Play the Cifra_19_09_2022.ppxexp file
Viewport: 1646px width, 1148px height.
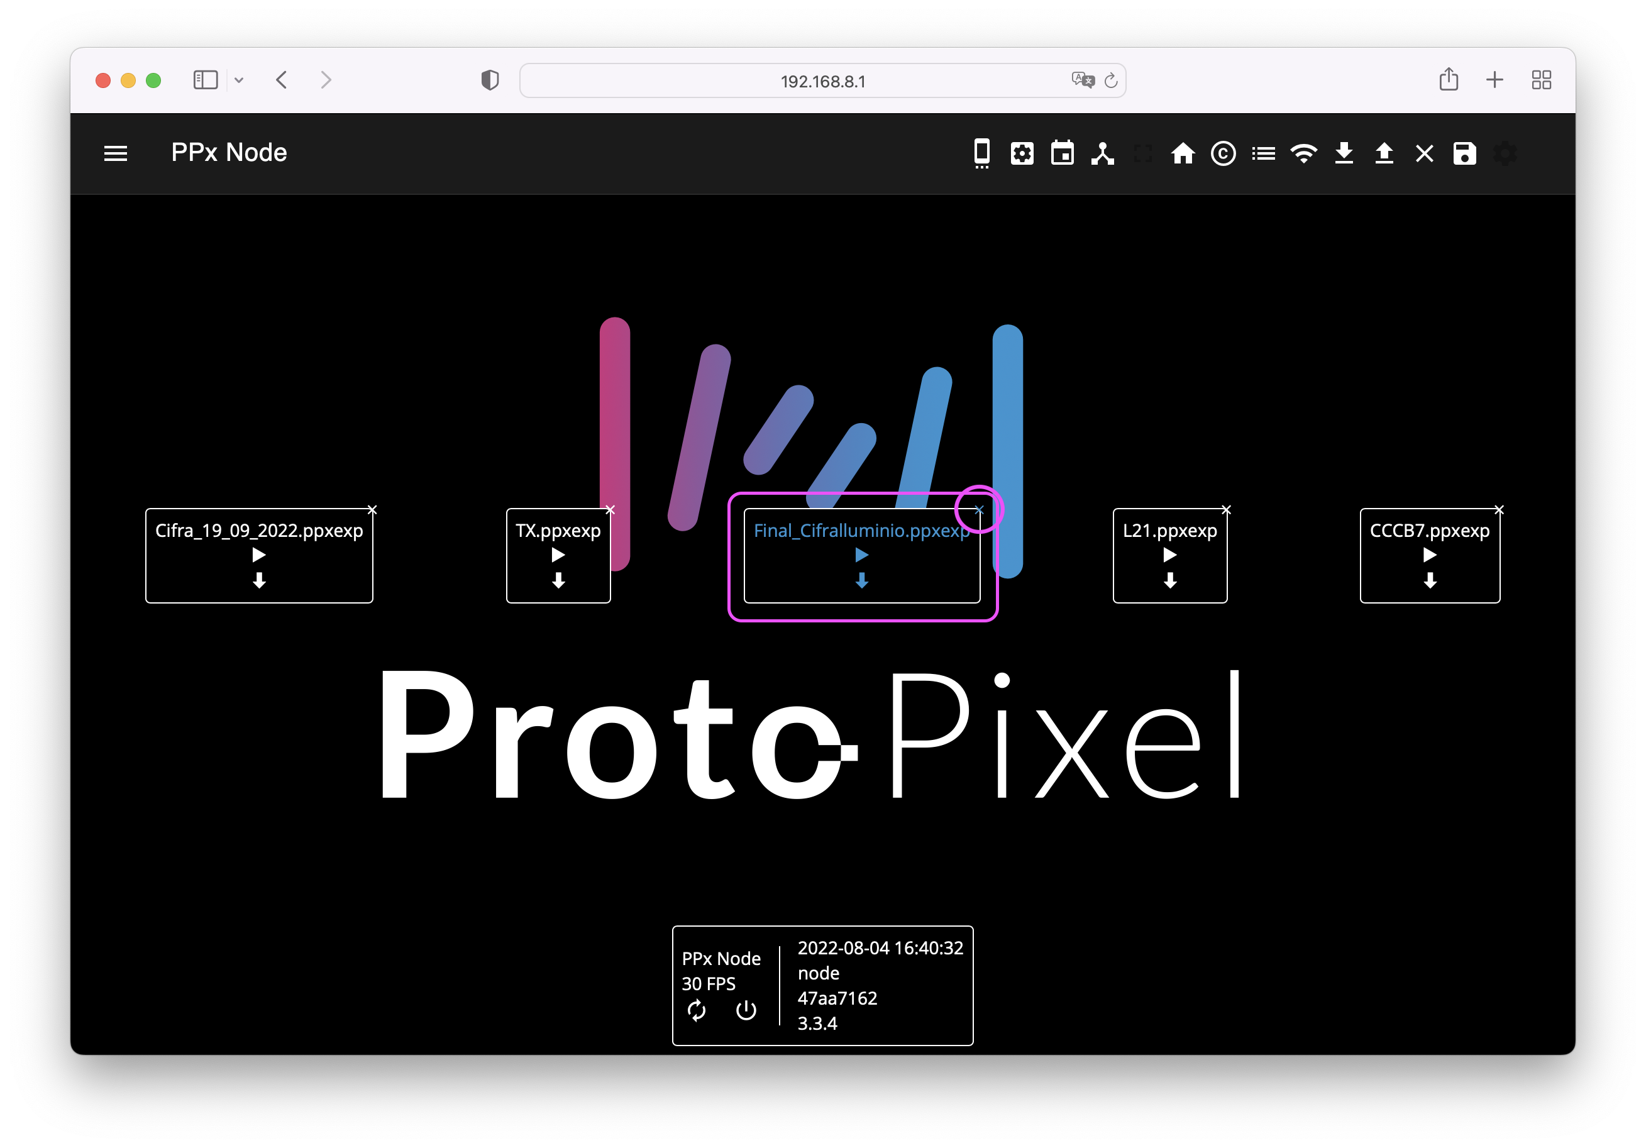coord(259,555)
